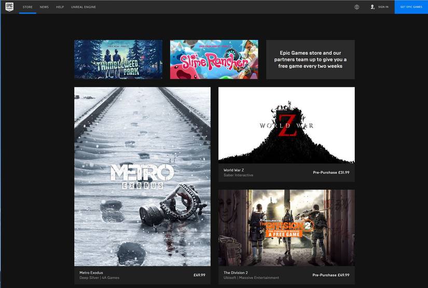Click the user profile icon beside Sign In
This screenshot has width=428, height=288.
click(372, 7)
